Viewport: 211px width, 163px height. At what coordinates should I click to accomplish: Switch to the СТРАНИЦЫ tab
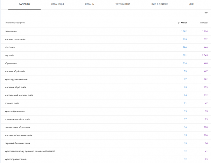pyautogui.click(x=58, y=4)
